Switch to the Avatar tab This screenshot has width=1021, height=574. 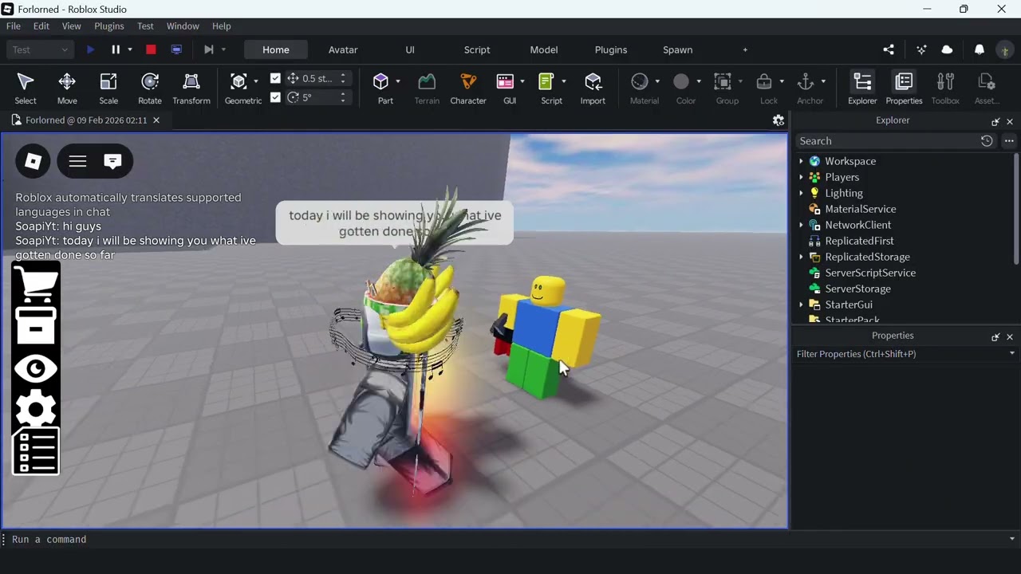coord(343,49)
